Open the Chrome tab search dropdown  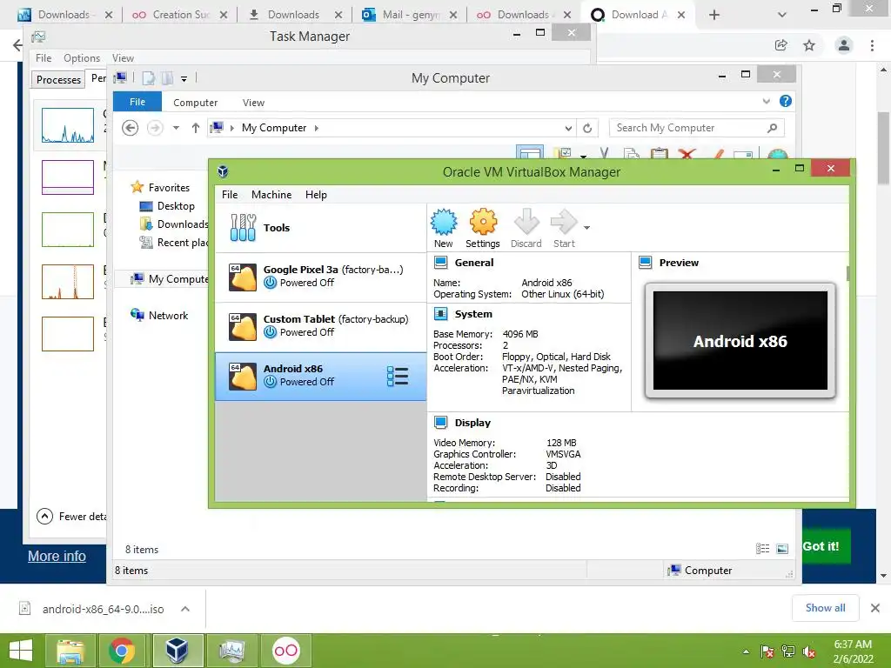(782, 15)
